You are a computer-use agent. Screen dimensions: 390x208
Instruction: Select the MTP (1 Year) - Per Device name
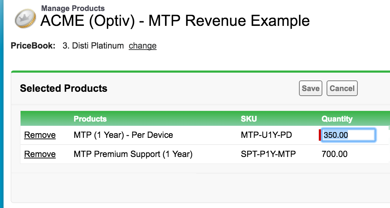point(123,135)
